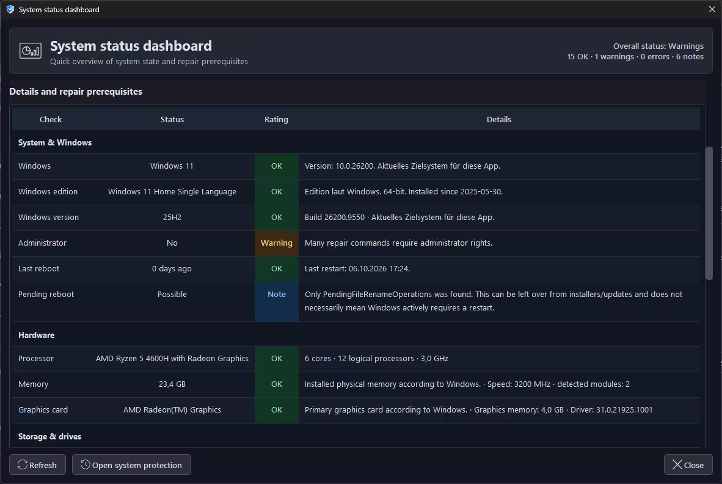The height and width of the screenshot is (484, 722).
Task: Click the Close button at bottom right
Action: pyautogui.click(x=688, y=464)
